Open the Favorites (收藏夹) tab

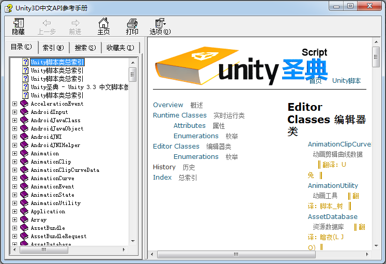pyautogui.click(x=120, y=48)
